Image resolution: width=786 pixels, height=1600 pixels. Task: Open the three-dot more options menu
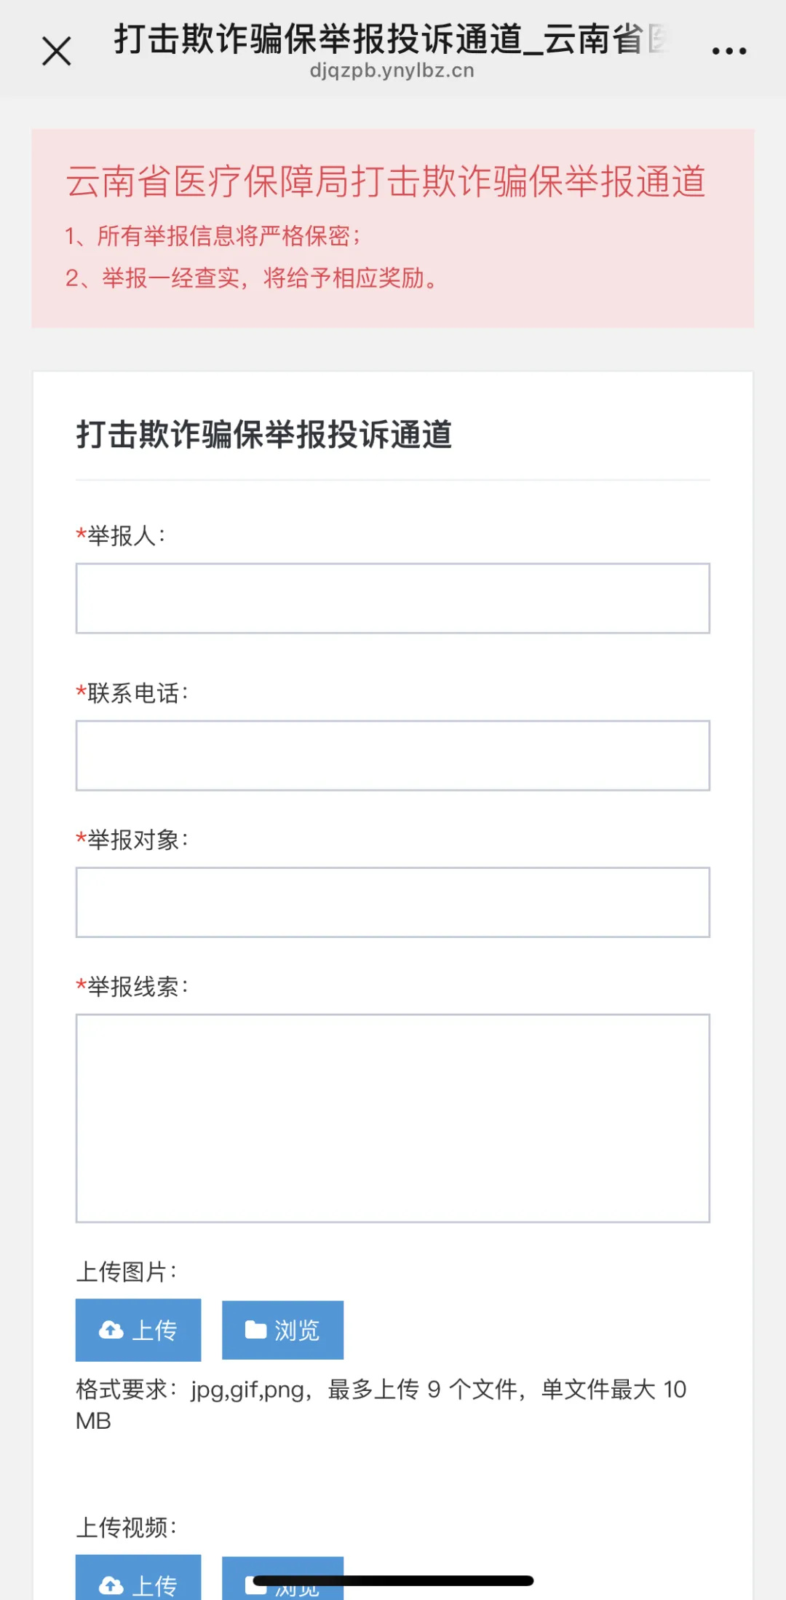point(729,51)
